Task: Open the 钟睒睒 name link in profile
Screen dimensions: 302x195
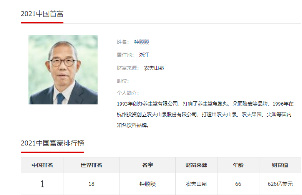Action: (x=141, y=42)
